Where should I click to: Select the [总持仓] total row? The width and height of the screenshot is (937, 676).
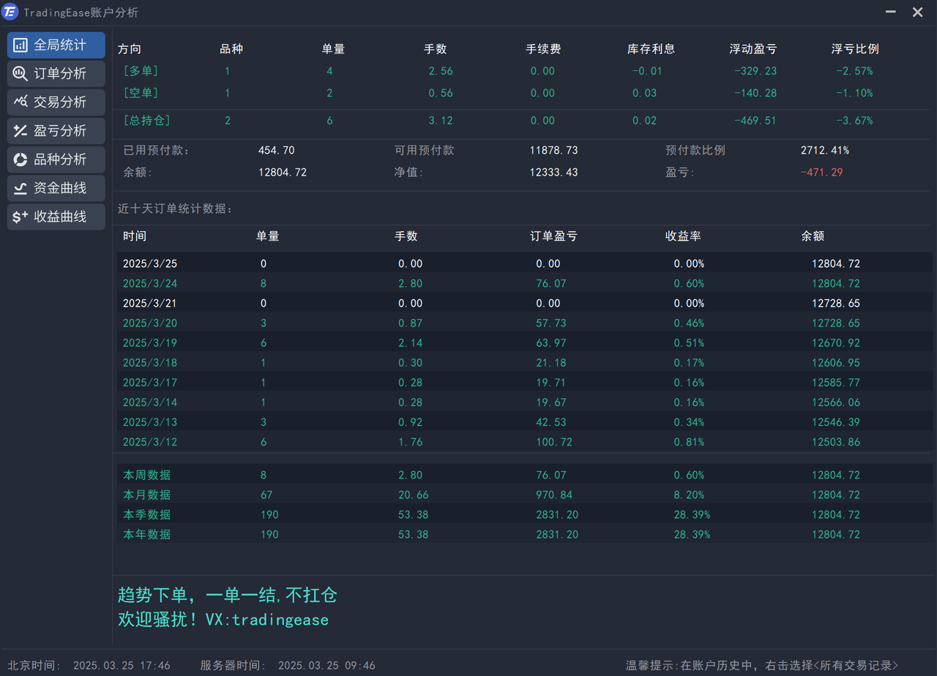tap(147, 121)
